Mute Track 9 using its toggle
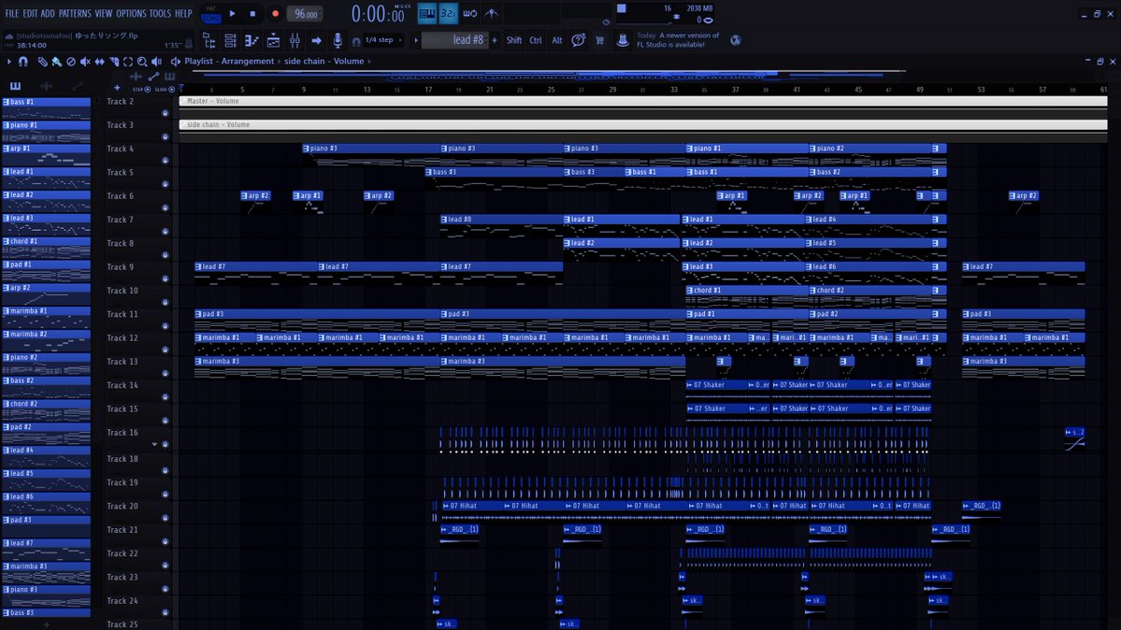 [165, 279]
